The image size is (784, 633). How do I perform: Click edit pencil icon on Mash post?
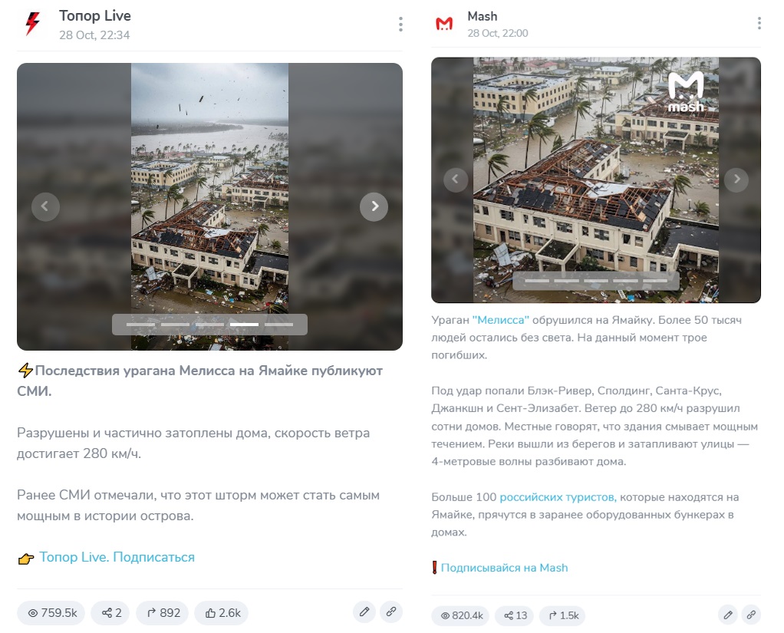pos(728,615)
